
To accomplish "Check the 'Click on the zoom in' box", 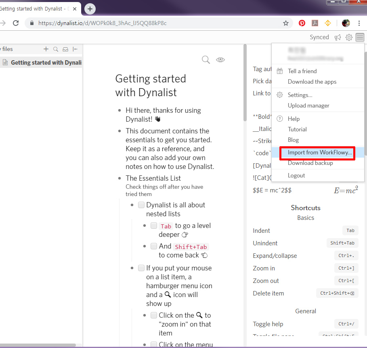I will (154, 315).
